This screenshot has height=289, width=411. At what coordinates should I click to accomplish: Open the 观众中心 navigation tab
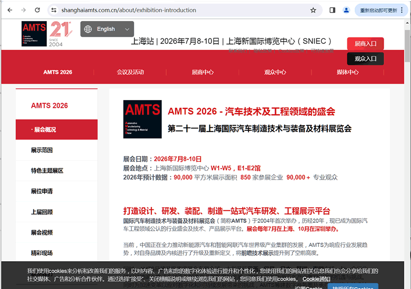click(275, 72)
